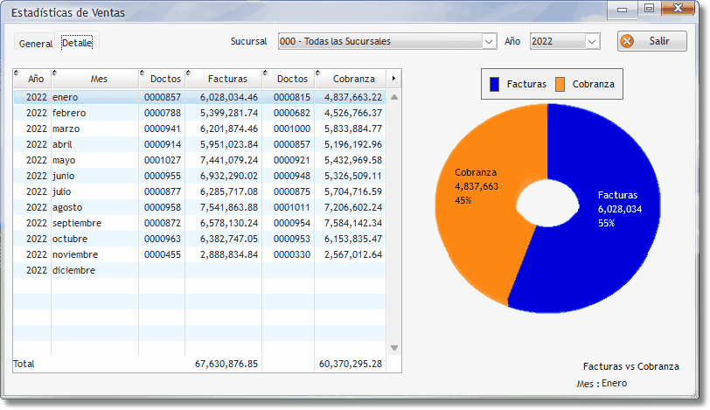The height and width of the screenshot is (410, 710).
Task: Click Cobranza value 4,837,663.22
Action: tap(353, 97)
